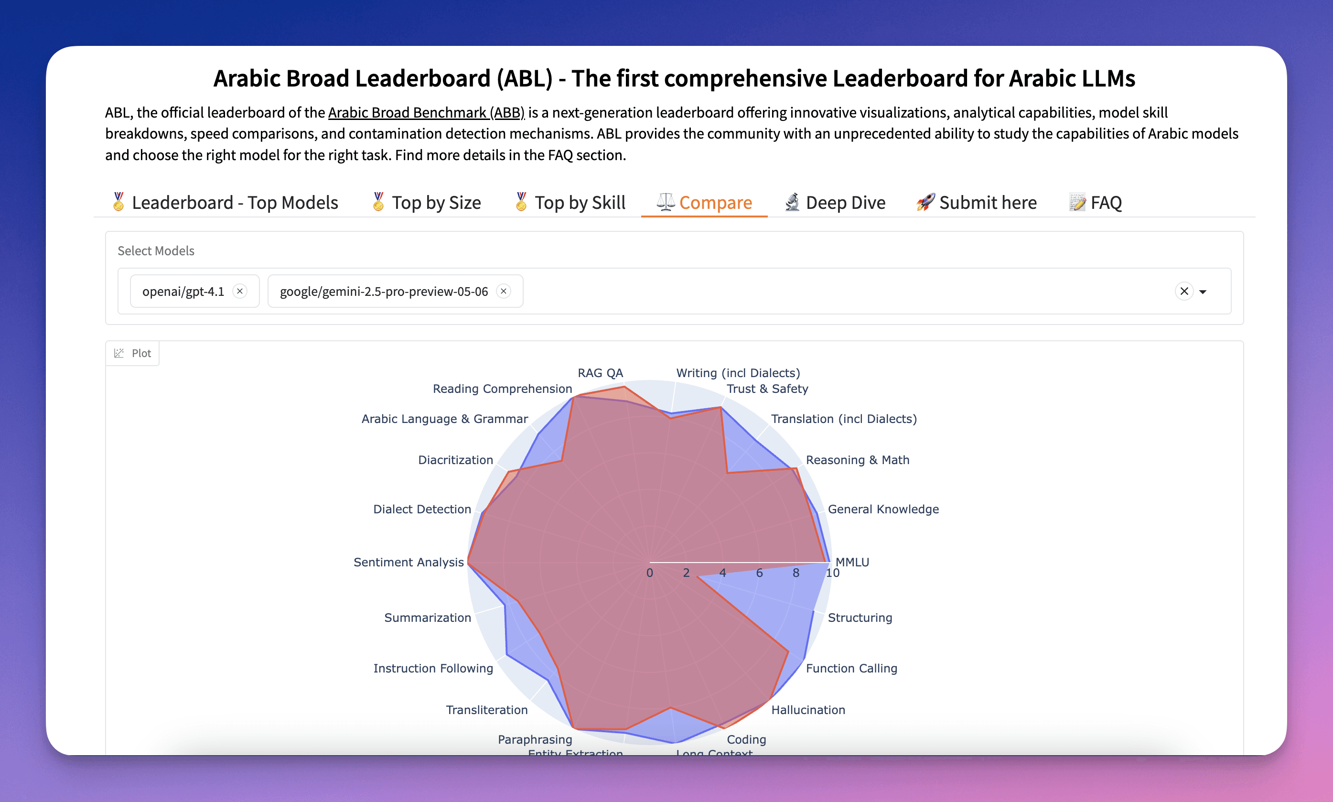Clear all selected models
Viewport: 1333px width, 802px height.
tap(1184, 291)
